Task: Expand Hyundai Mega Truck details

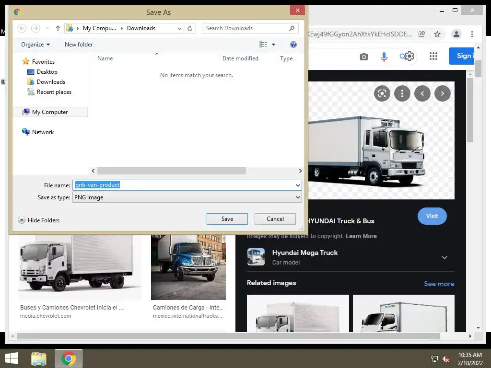Action: click(444, 257)
